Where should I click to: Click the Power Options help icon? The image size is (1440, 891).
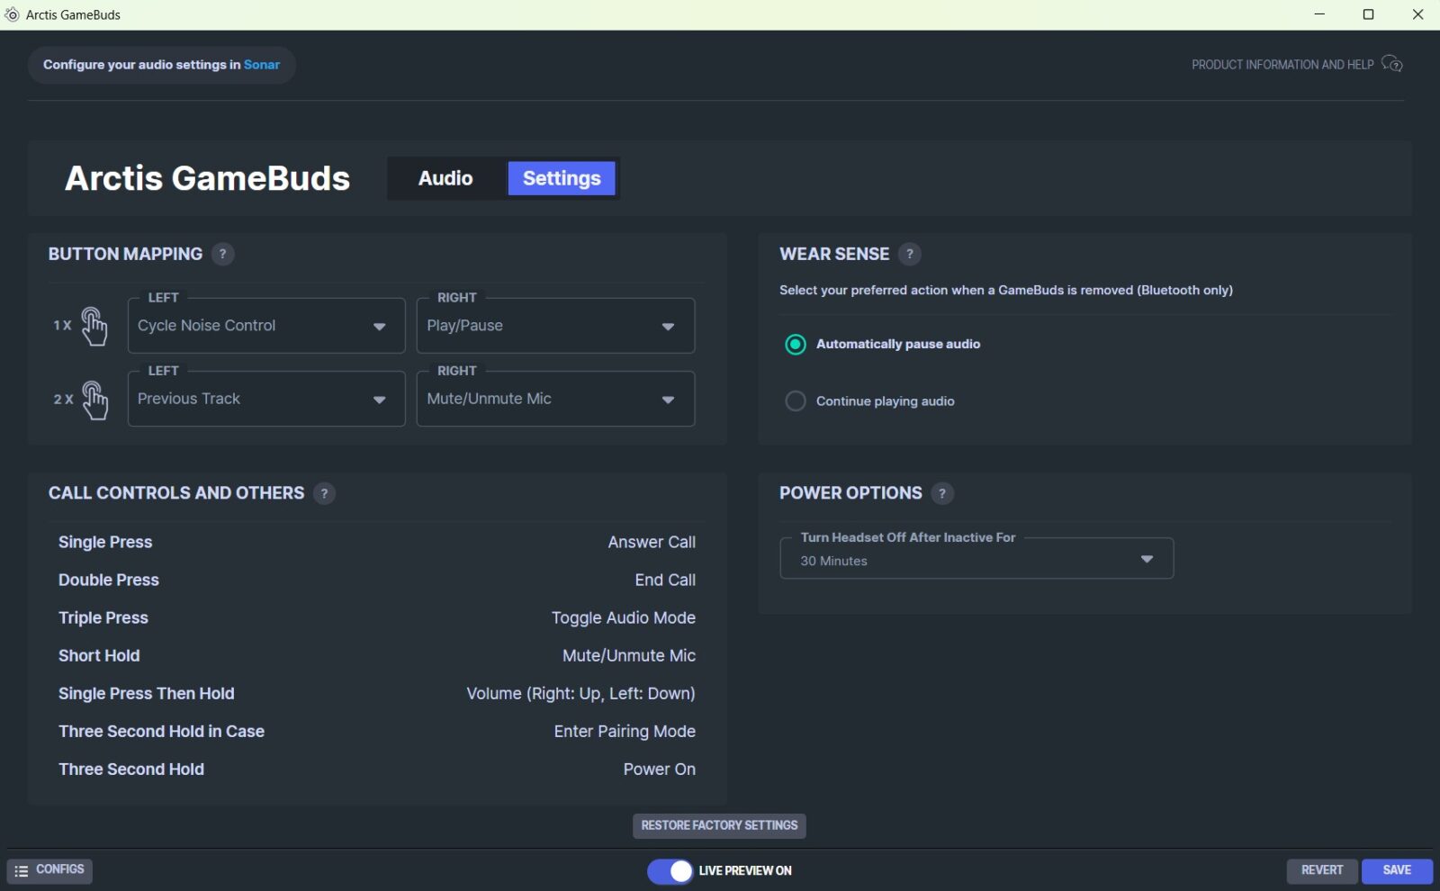[941, 493]
